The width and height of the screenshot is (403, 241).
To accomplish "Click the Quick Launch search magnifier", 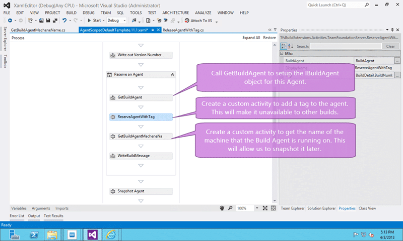I will (367, 5).
